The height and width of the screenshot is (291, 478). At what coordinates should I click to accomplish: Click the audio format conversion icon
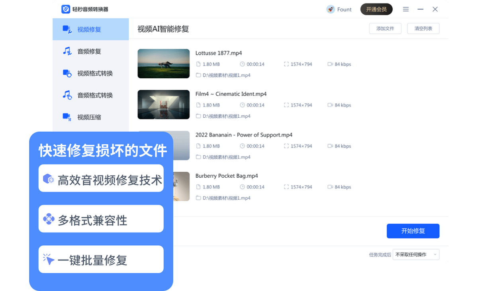[67, 95]
